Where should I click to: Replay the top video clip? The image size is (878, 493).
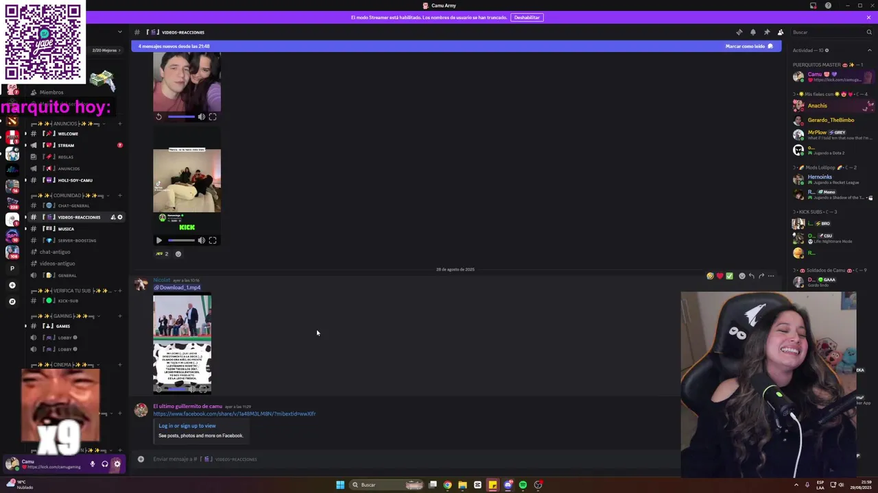click(159, 117)
